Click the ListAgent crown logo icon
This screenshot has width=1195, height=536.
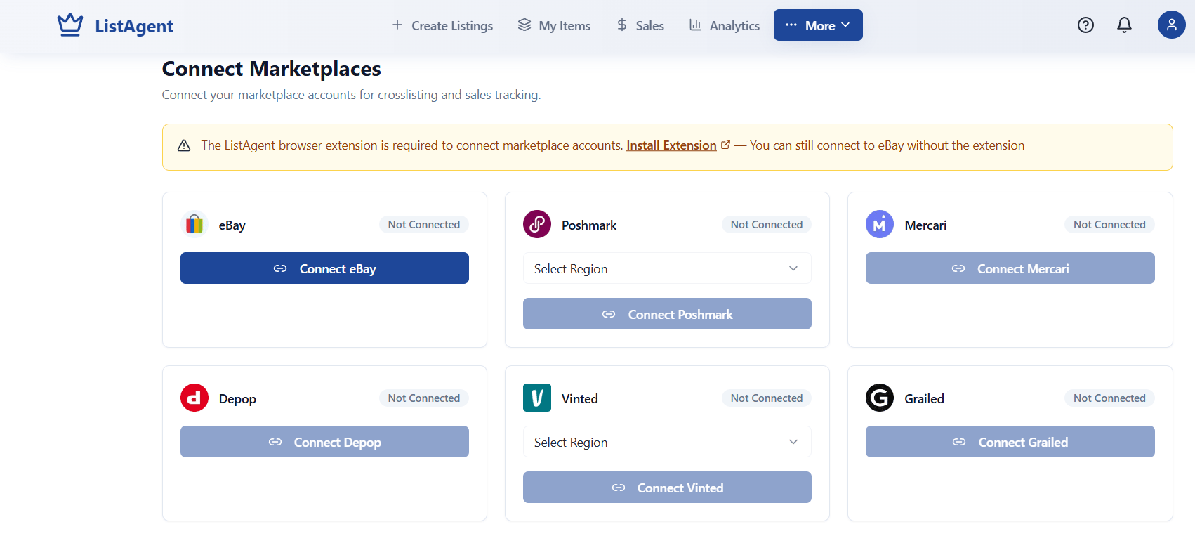pyautogui.click(x=70, y=25)
